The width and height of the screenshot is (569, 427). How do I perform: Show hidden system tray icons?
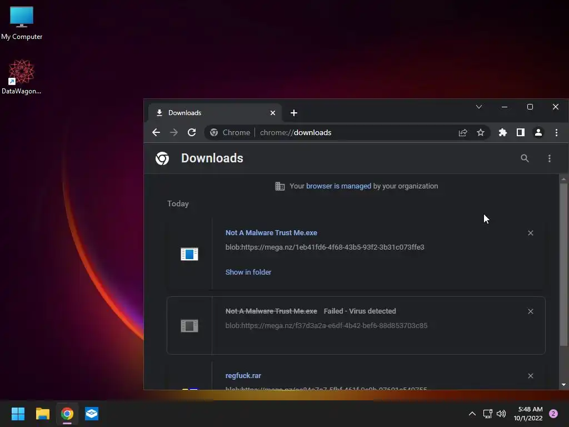[x=472, y=414]
